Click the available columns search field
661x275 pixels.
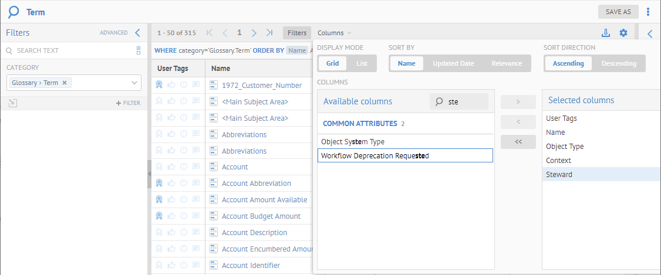coord(465,101)
